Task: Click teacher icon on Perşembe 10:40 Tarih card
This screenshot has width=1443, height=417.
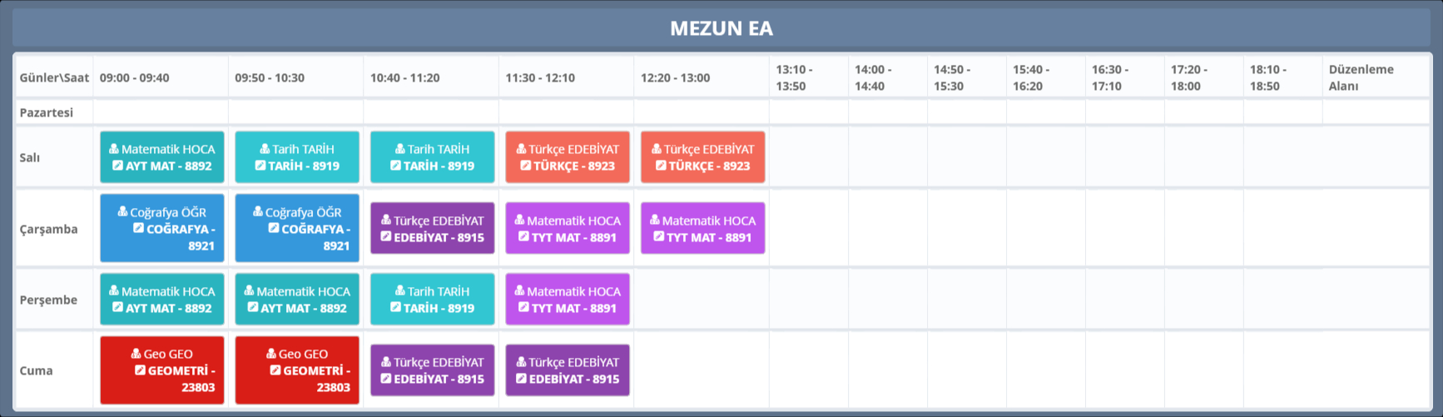Action: (x=399, y=291)
